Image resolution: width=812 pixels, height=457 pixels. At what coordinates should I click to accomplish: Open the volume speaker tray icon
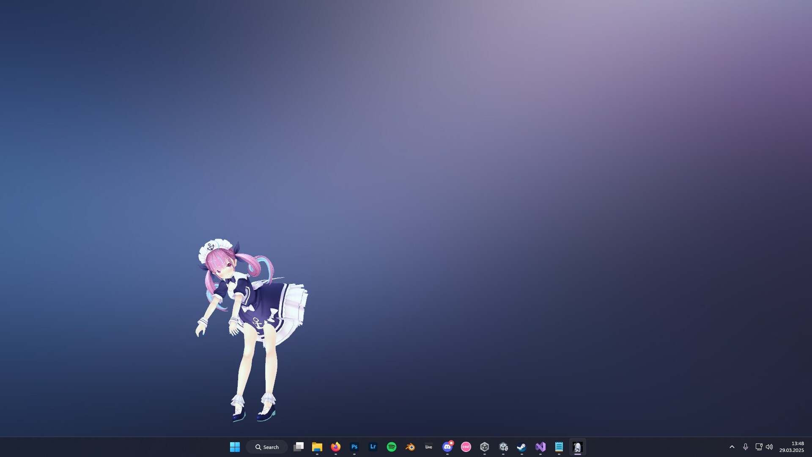[769, 447]
